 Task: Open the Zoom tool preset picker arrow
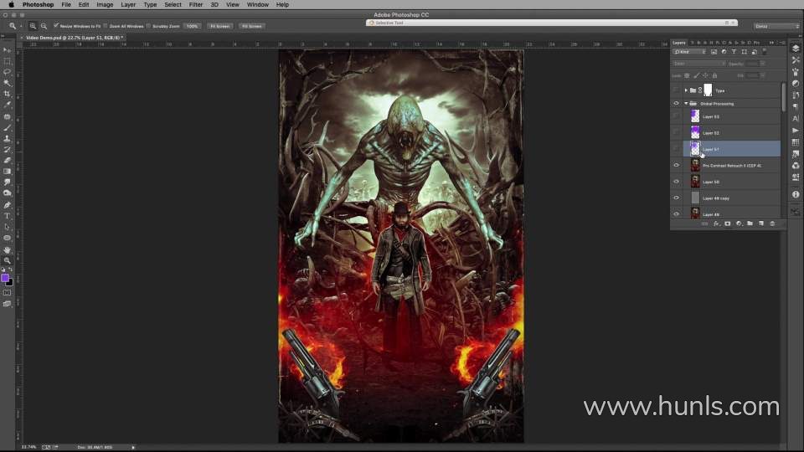[21, 26]
